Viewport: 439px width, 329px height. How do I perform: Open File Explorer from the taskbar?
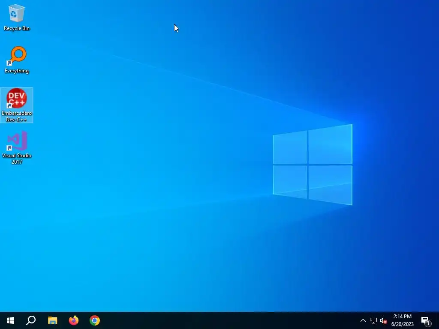coord(52,320)
